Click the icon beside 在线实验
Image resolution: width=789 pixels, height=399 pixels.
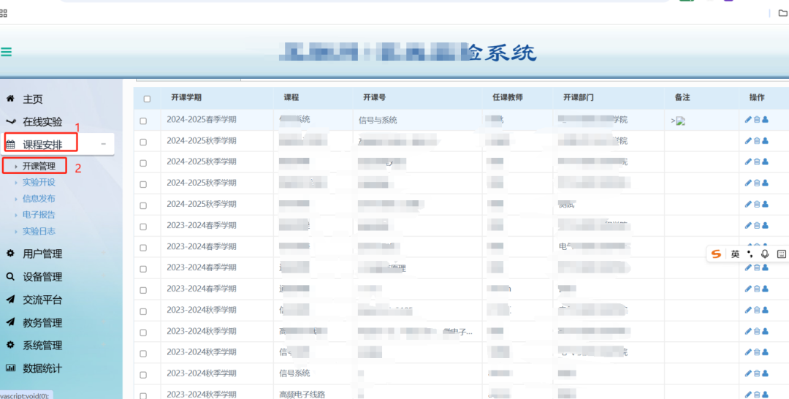10,122
